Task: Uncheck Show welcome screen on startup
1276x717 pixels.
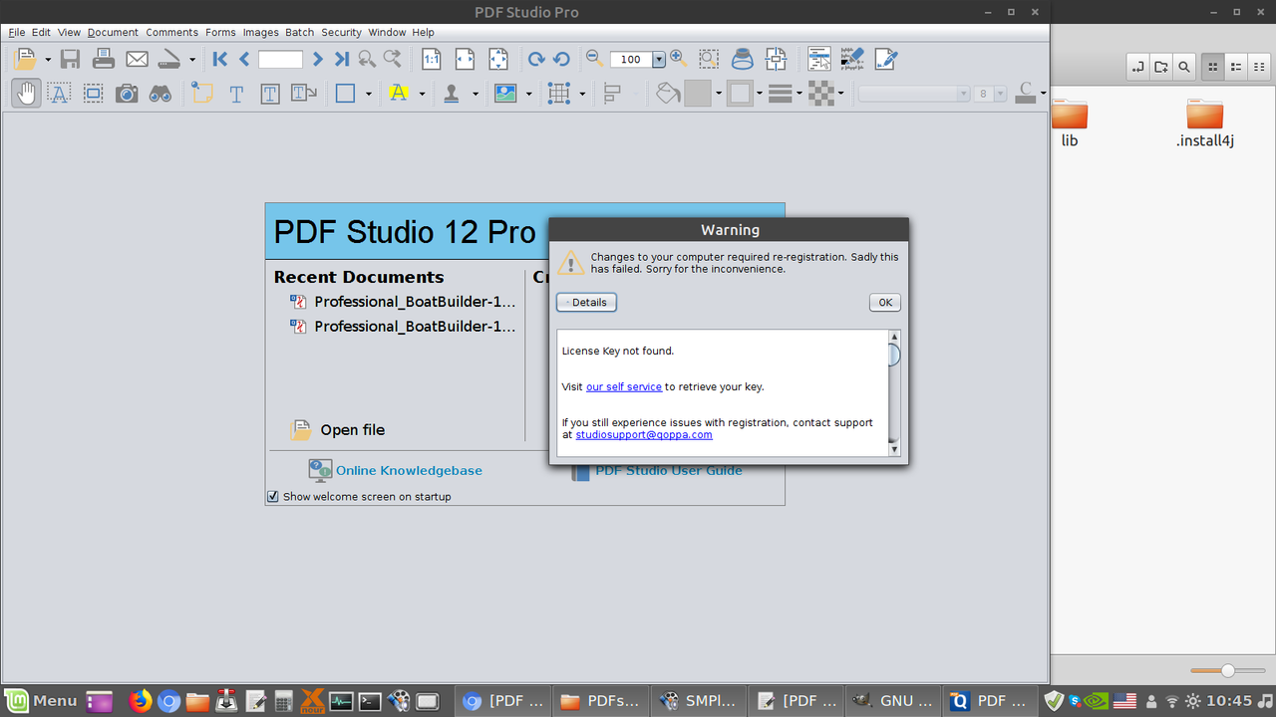Action: pos(273,496)
